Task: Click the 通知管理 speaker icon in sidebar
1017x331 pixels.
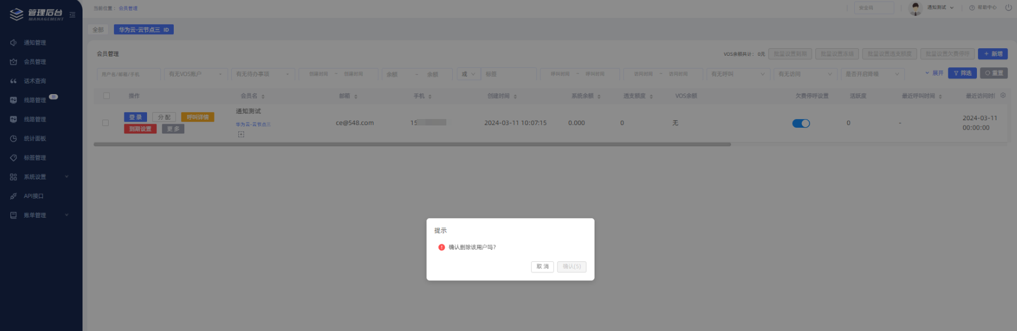Action: pos(13,42)
